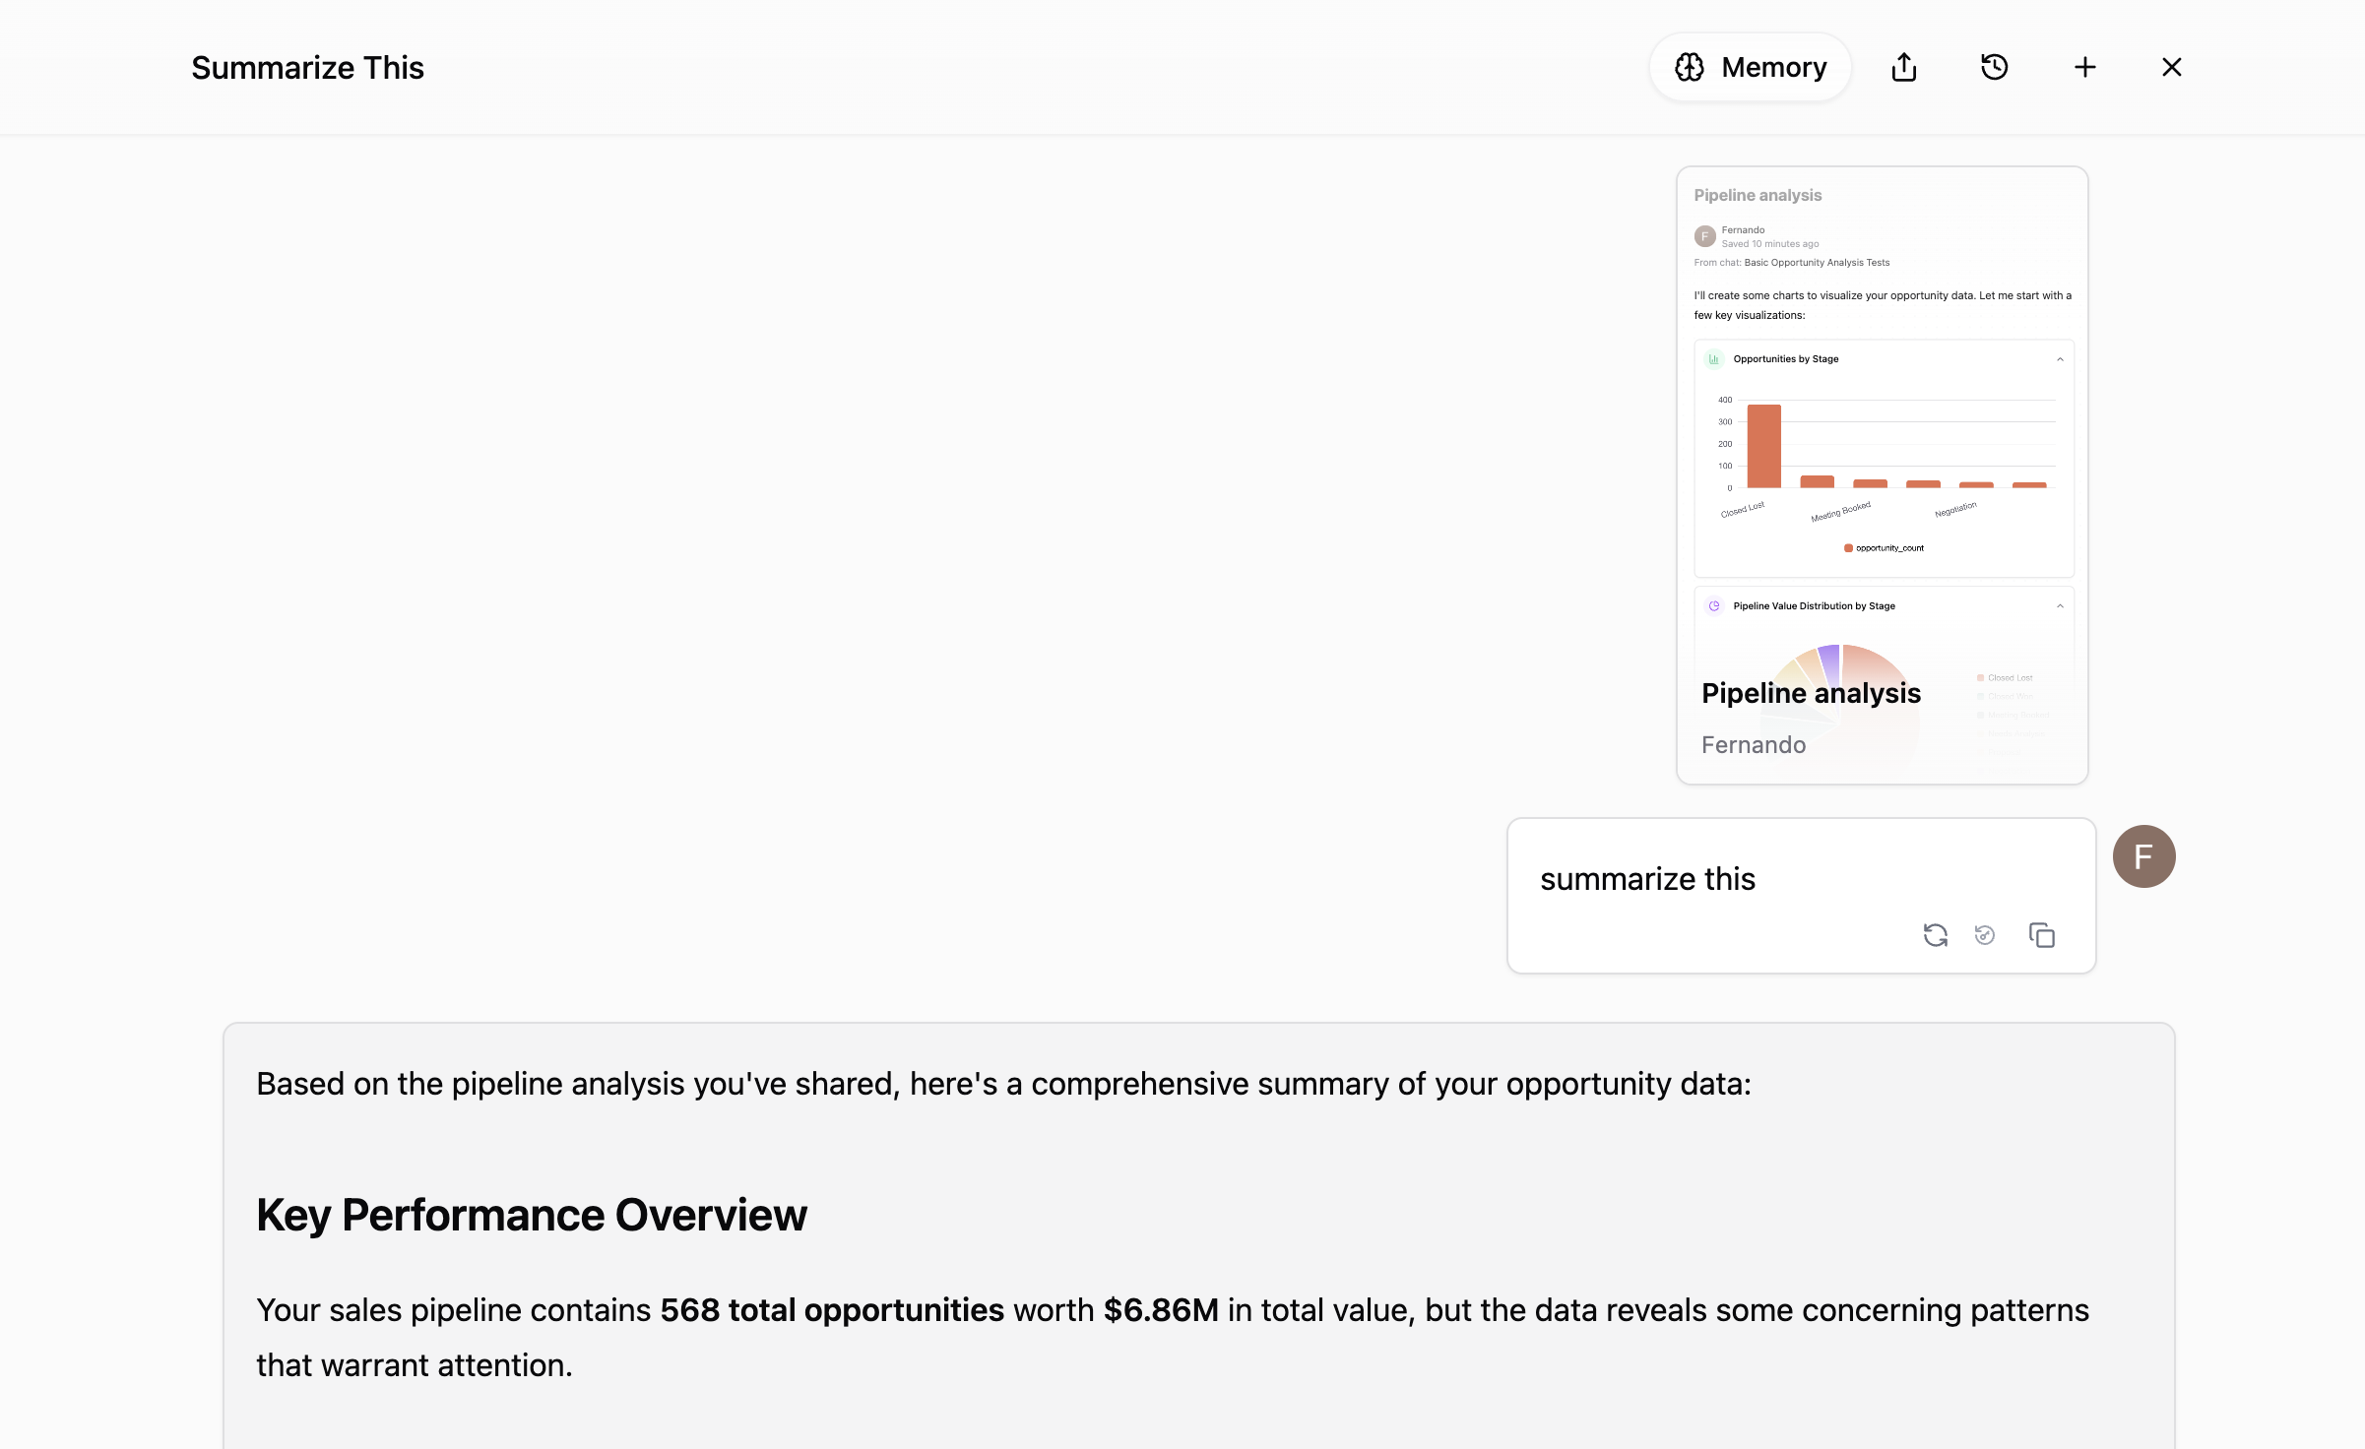Open chat history clock icon
The width and height of the screenshot is (2365, 1449).
click(x=1994, y=67)
